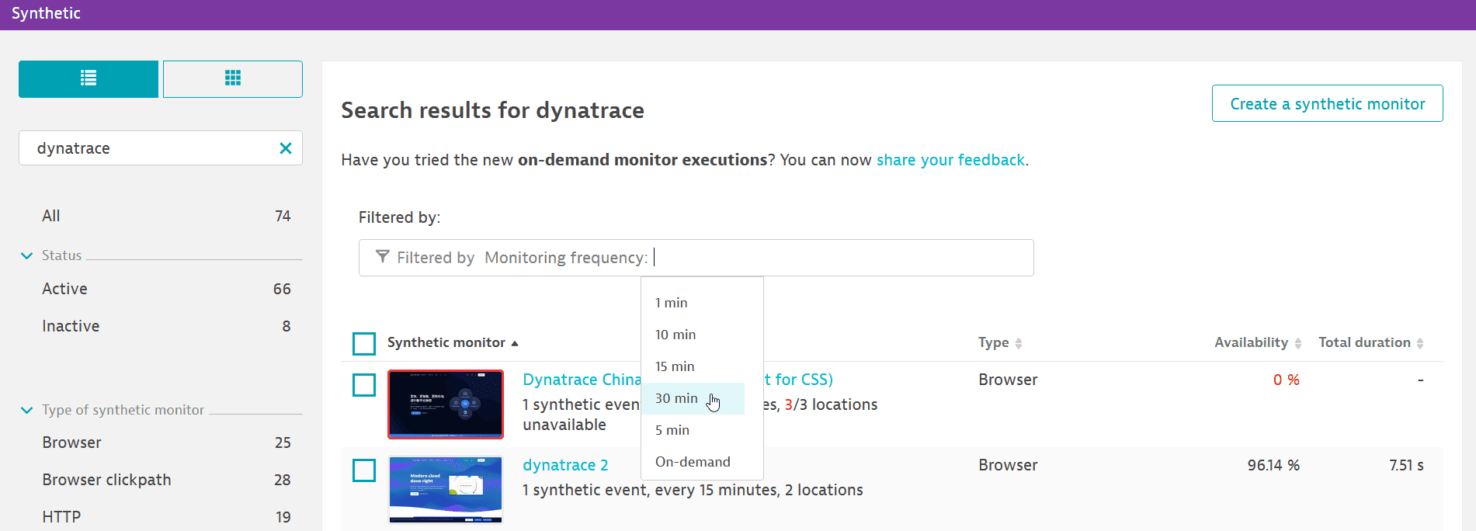Clear the dynatrace search text
The image size is (1476, 531).
pyautogui.click(x=286, y=148)
